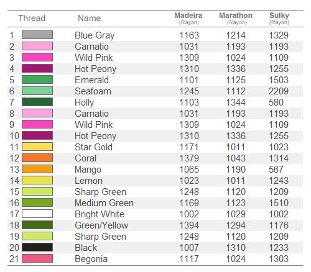Click the Marathon Rayon column header
Image resolution: width=311 pixels, height=272 pixels.
point(236,19)
